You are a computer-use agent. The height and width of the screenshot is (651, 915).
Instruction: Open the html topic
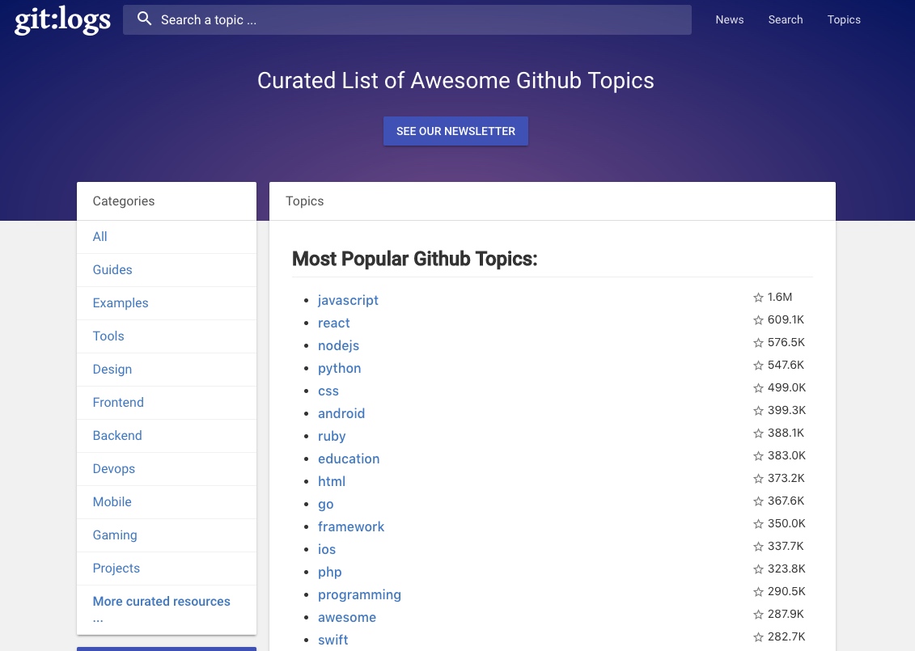pyautogui.click(x=332, y=482)
